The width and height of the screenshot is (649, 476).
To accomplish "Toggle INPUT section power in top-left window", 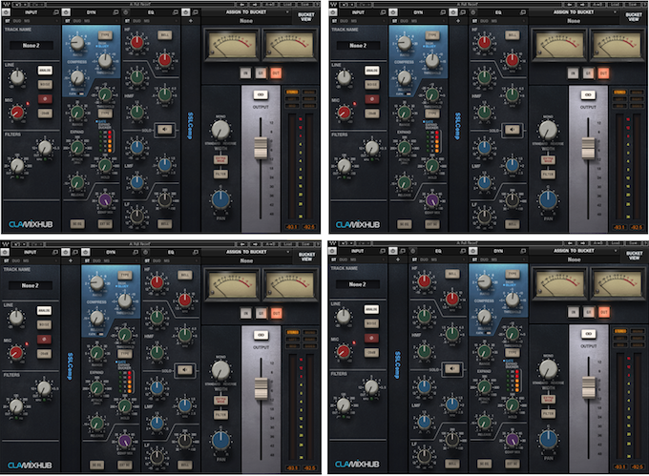I will click(x=7, y=12).
